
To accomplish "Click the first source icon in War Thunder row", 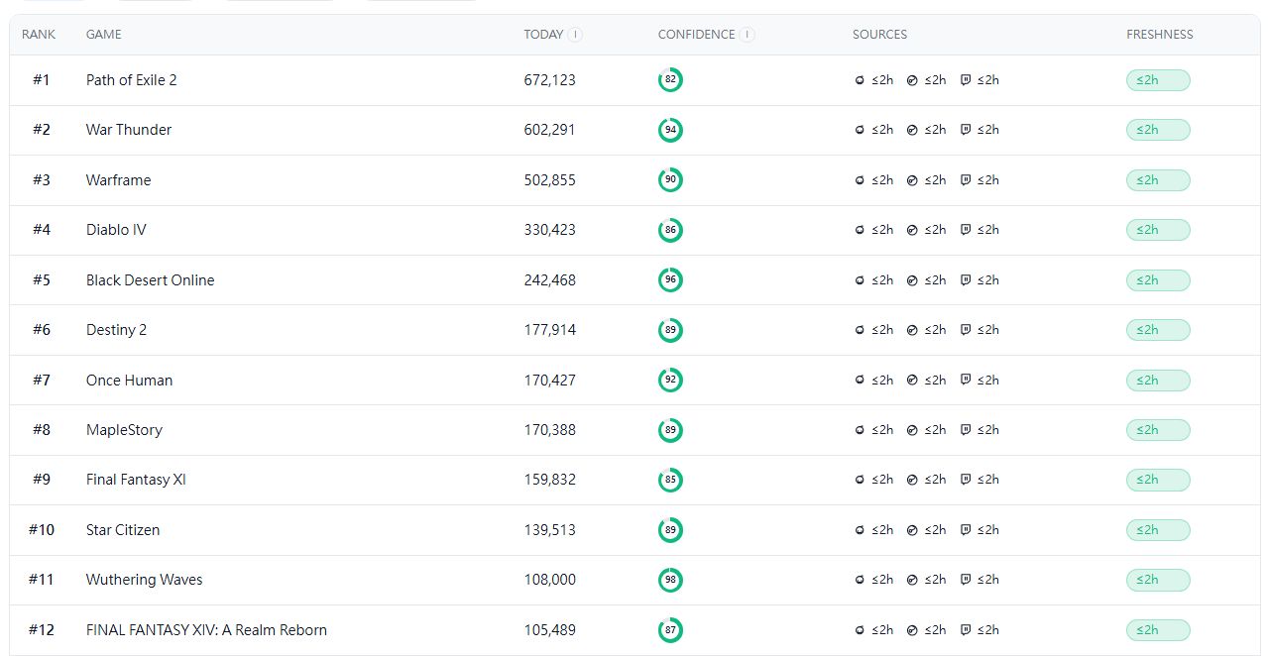I will [860, 130].
